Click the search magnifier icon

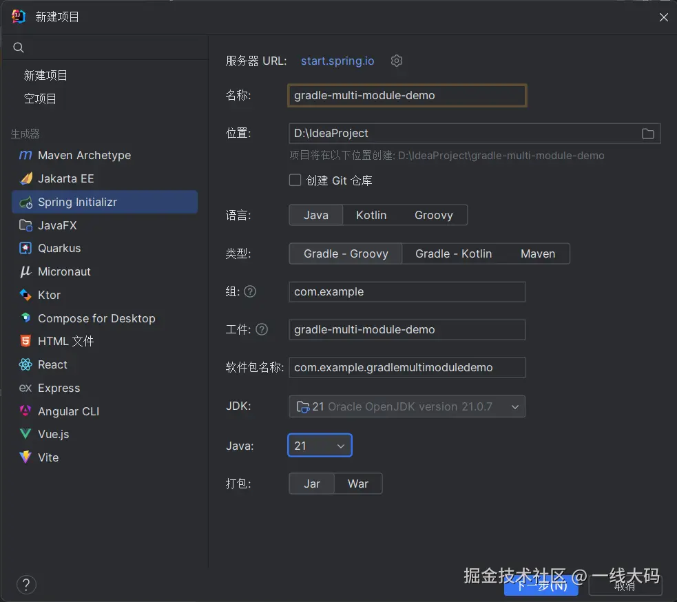tap(18, 48)
